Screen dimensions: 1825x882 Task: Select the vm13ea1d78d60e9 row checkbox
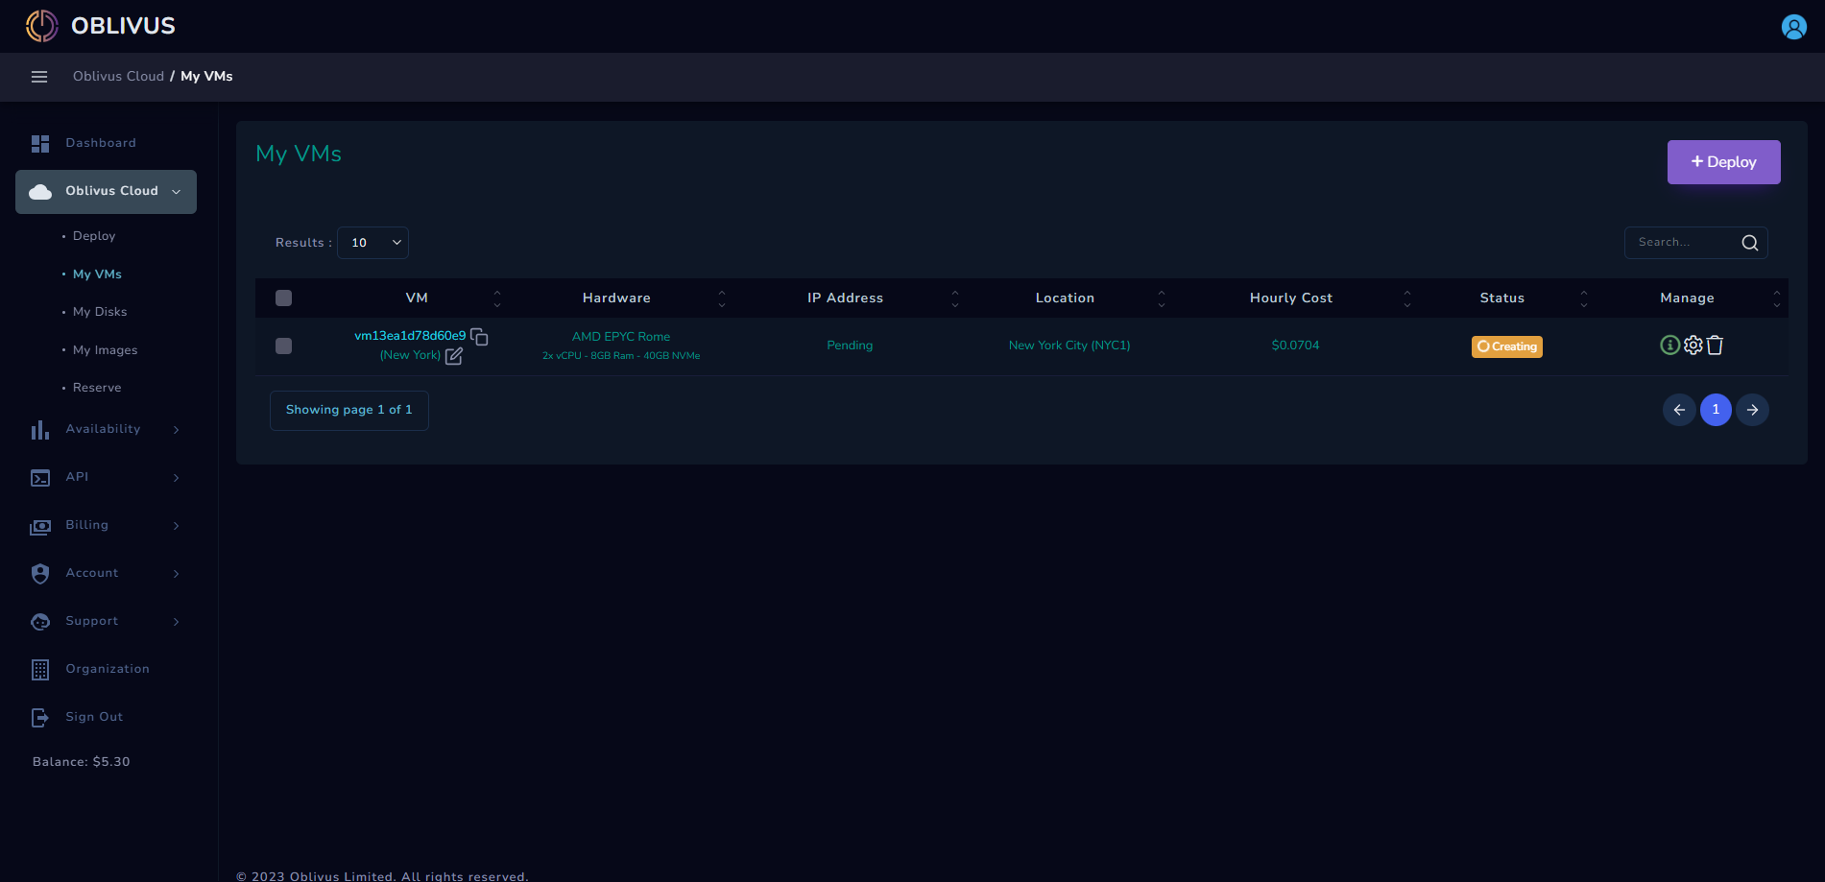click(x=283, y=346)
